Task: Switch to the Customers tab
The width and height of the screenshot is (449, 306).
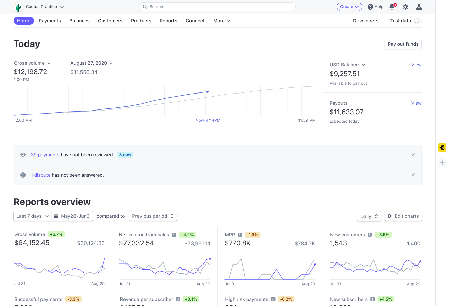Action: pyautogui.click(x=110, y=21)
